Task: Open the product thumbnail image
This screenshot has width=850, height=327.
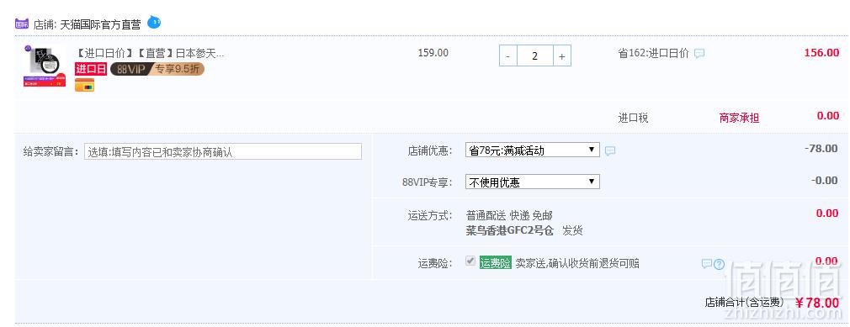Action: tap(45, 66)
